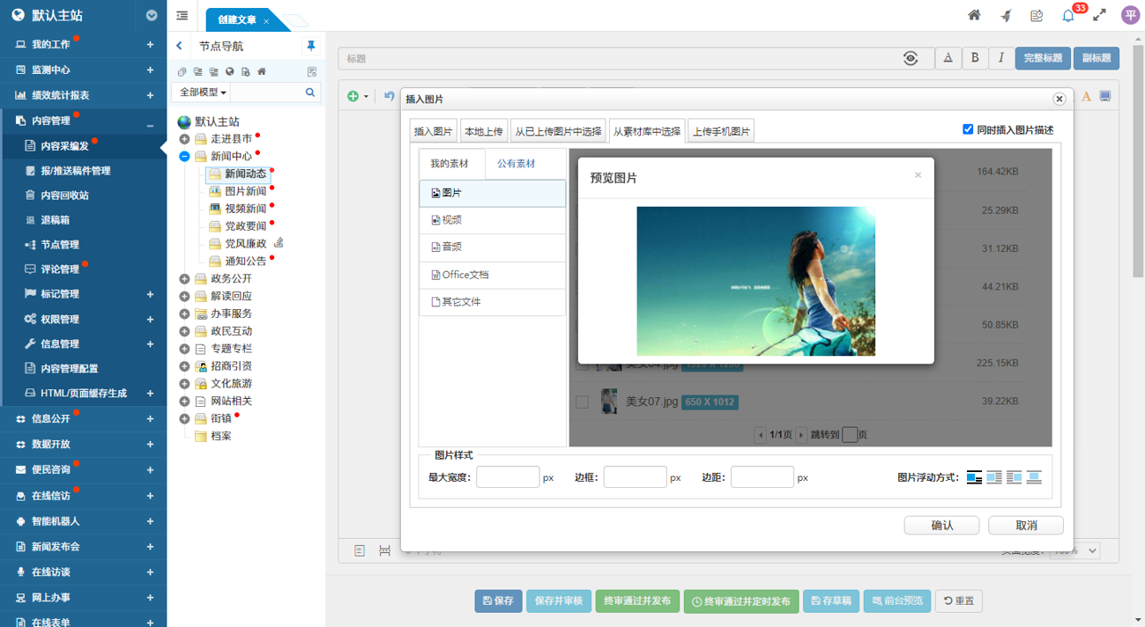Click the bold B formatting icon
Viewport: 1145px width, 627px height.
(x=975, y=57)
